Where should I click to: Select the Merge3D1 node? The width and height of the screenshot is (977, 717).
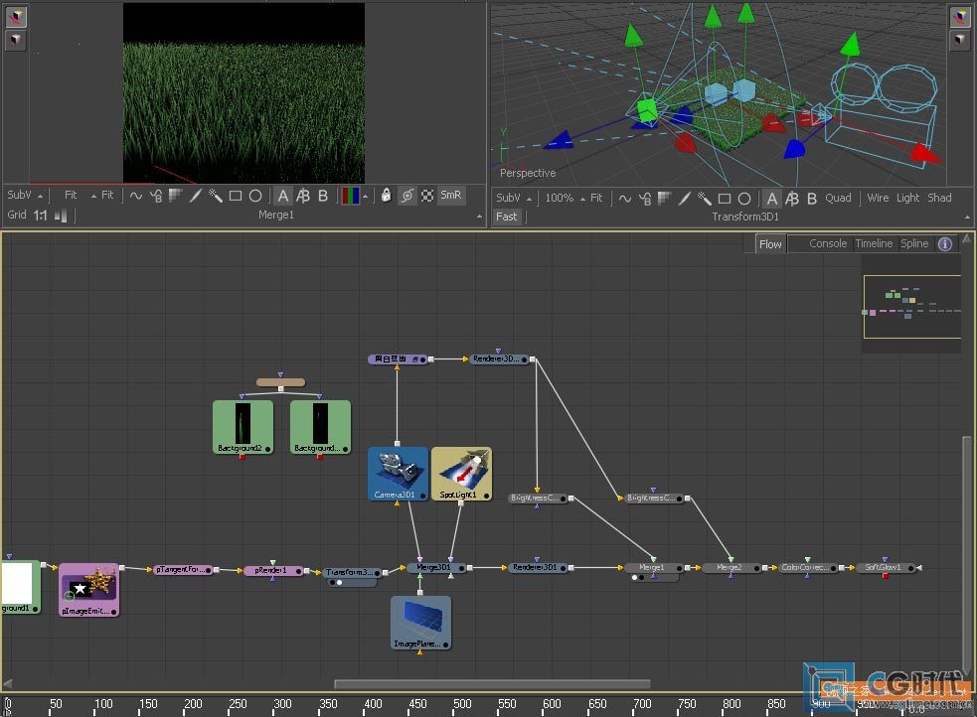click(436, 568)
